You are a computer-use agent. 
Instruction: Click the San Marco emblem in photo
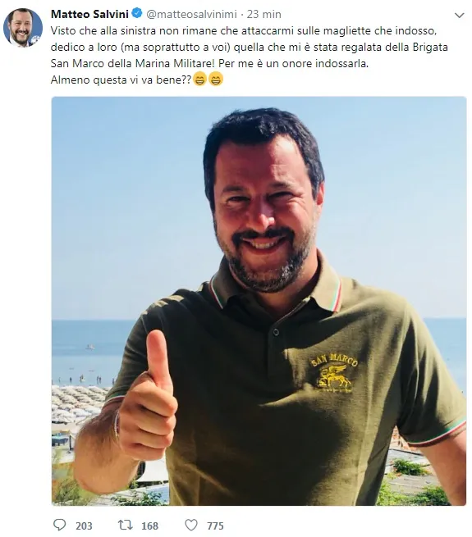[334, 374]
